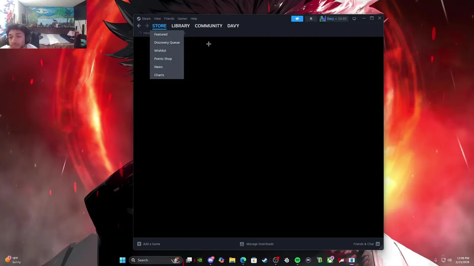Open the TB app taskbar icon
Screen dimensions: 474x266
319,260
